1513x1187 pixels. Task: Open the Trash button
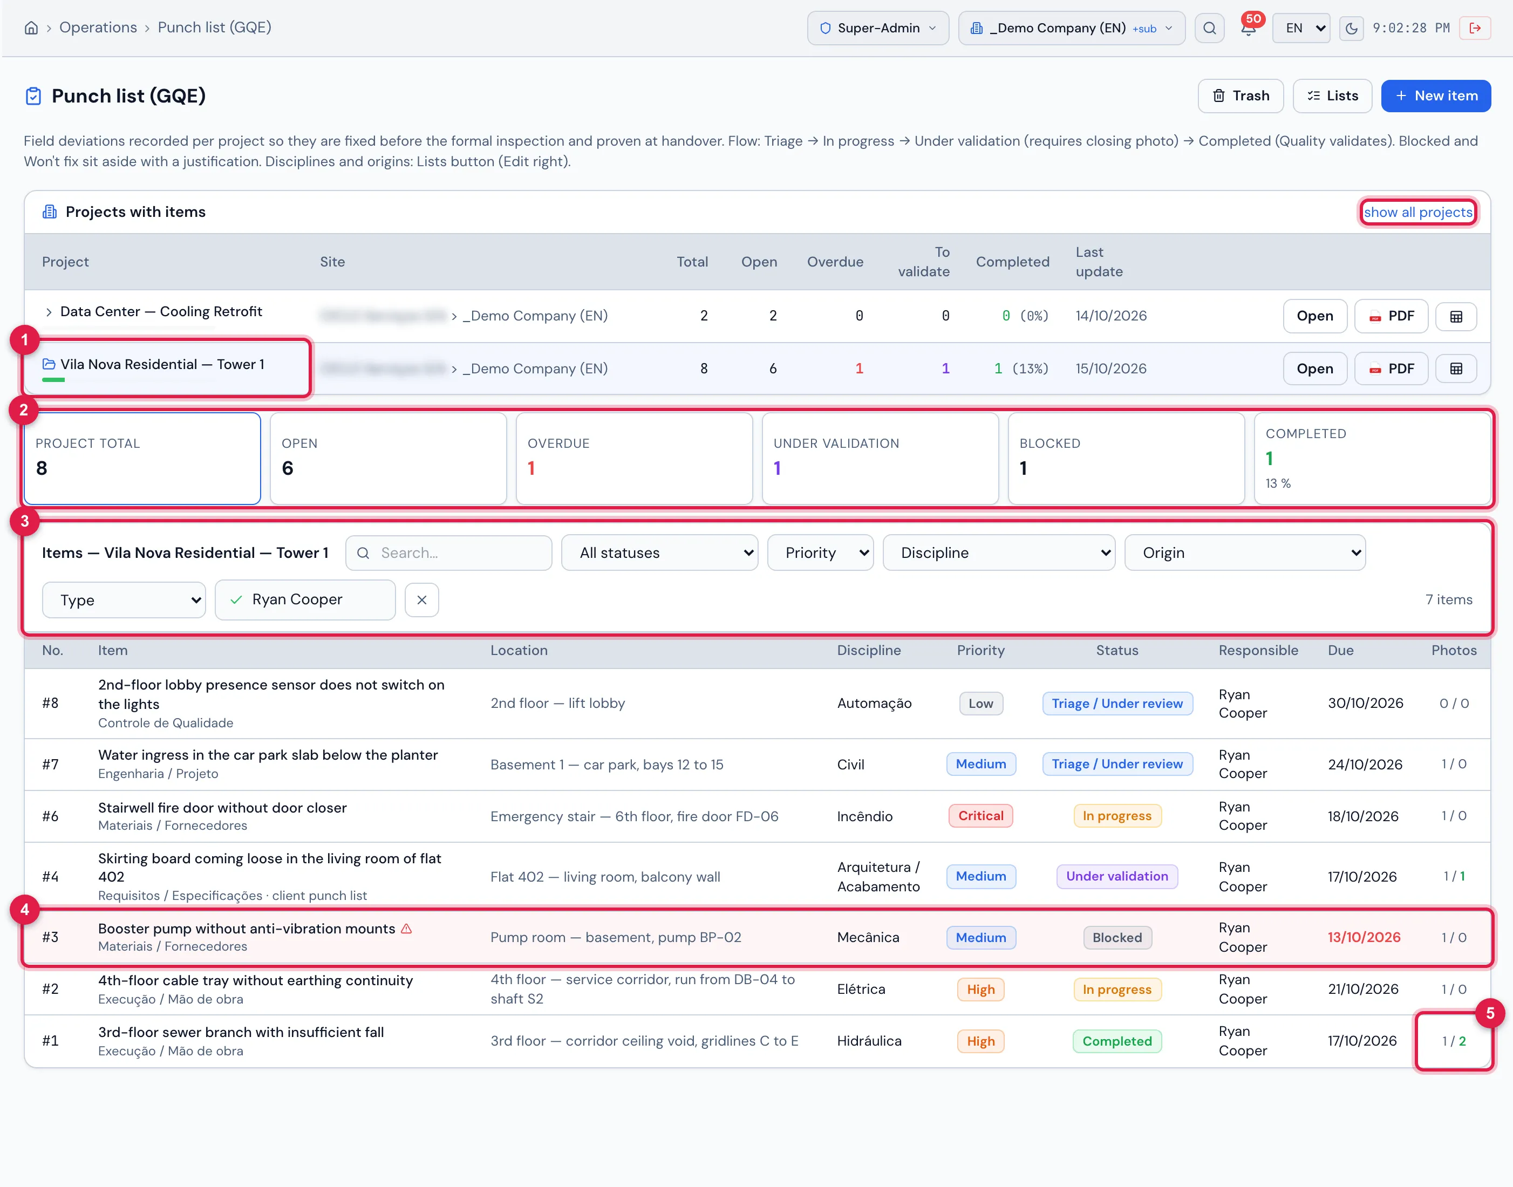(x=1241, y=96)
